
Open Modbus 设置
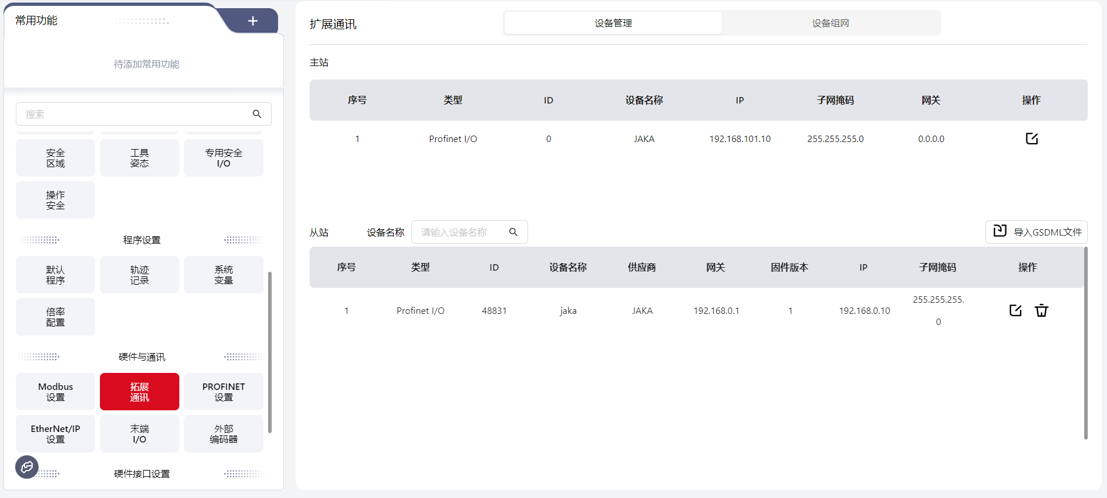[55, 392]
